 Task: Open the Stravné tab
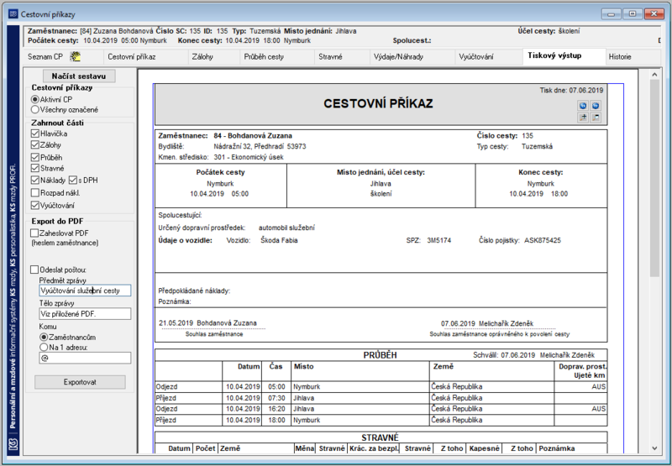tap(330, 56)
